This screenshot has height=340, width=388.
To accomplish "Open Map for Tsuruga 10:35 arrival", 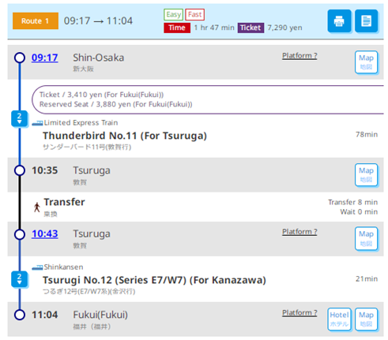I will (366, 175).
